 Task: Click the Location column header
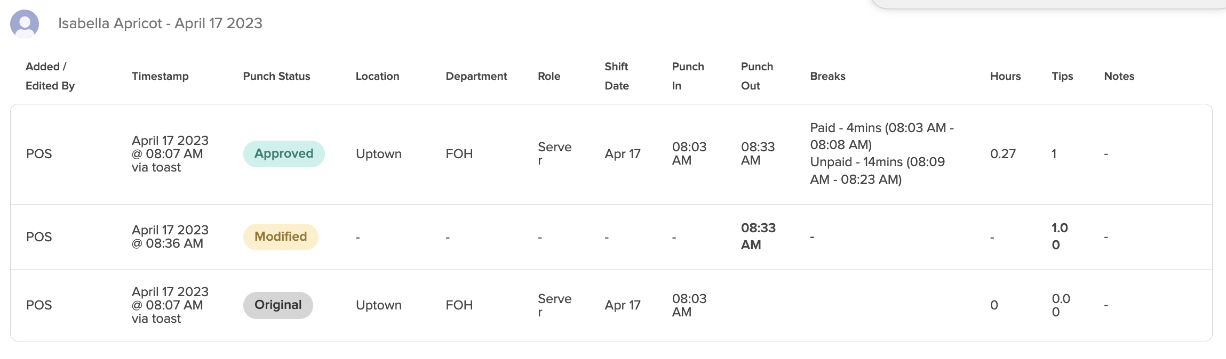377,76
